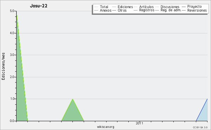The width and height of the screenshot is (211, 130).
Task: Click the Registros legend entry
Action: [144, 10]
